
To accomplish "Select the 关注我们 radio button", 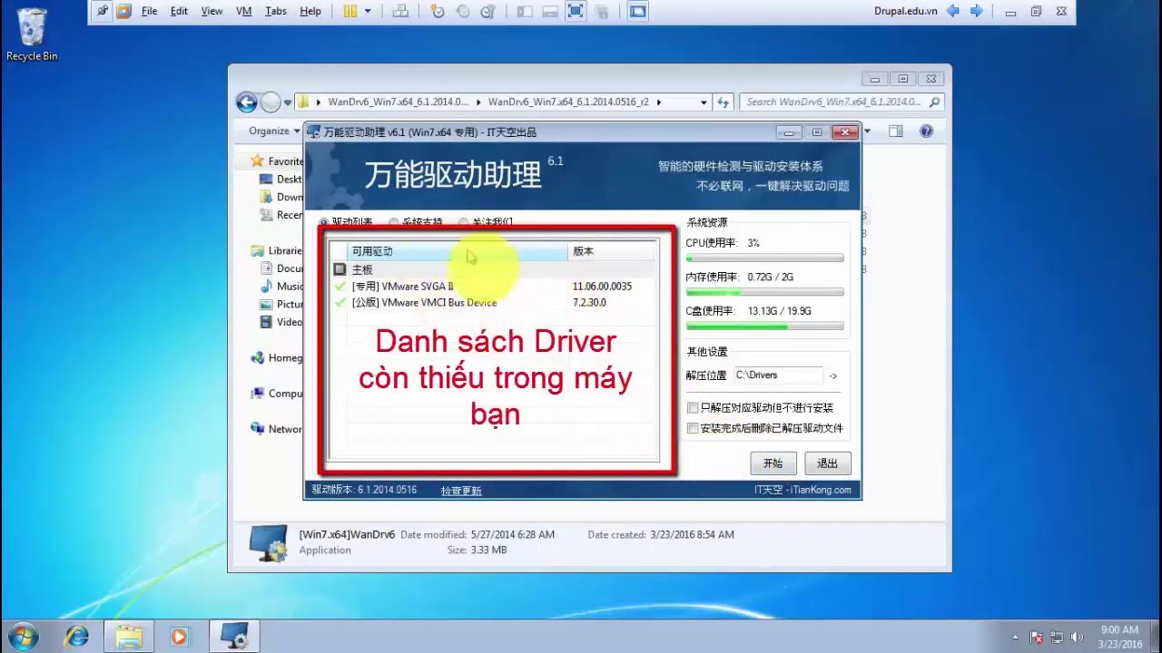I will pyautogui.click(x=463, y=222).
